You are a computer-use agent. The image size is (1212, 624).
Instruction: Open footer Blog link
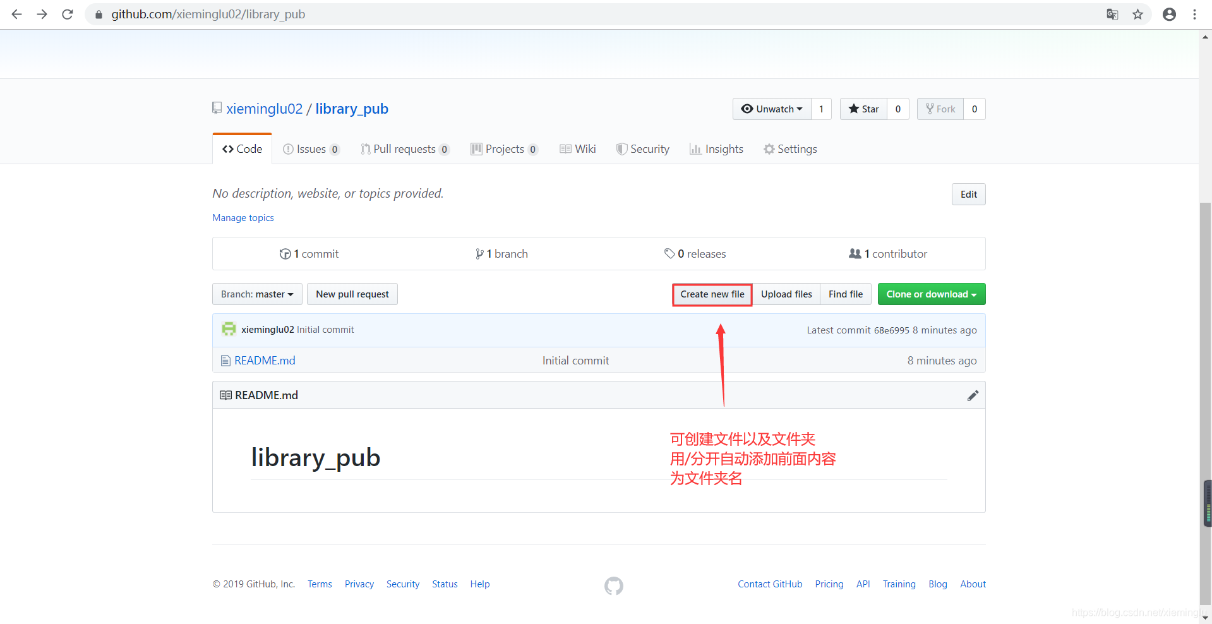[938, 584]
